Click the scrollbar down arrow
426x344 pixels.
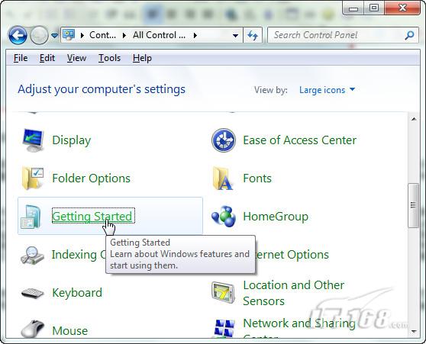tap(414, 331)
